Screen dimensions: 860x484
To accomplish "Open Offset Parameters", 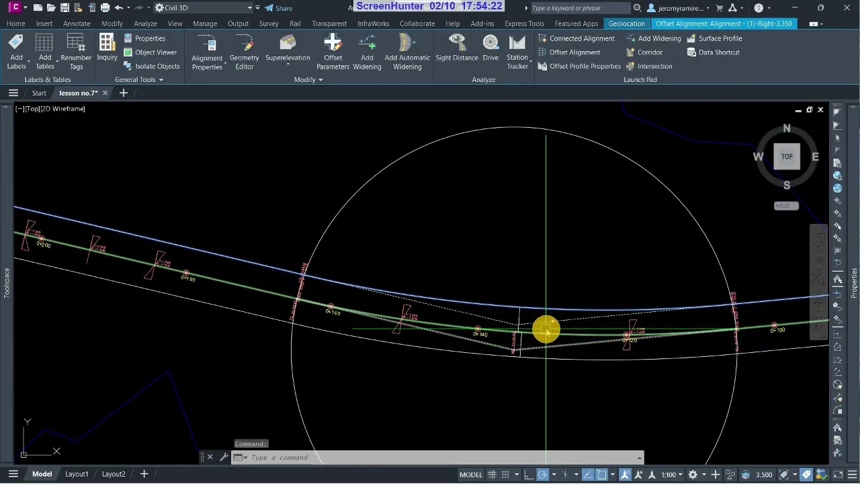I will tap(333, 52).
